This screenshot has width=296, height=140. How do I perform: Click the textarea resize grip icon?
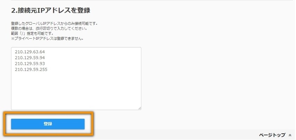140,108
